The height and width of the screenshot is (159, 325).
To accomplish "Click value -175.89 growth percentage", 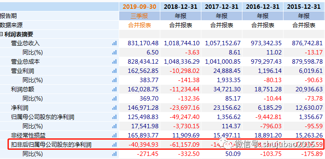I will click(x=312, y=154).
